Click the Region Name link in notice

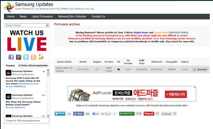click(141, 33)
